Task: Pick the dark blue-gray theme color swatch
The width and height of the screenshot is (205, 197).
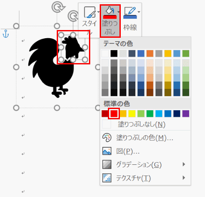Action: pos(132,54)
